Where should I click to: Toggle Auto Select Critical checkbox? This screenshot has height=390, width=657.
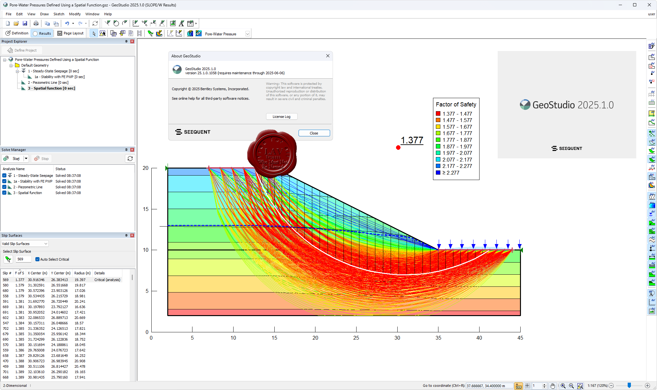pyautogui.click(x=37, y=259)
